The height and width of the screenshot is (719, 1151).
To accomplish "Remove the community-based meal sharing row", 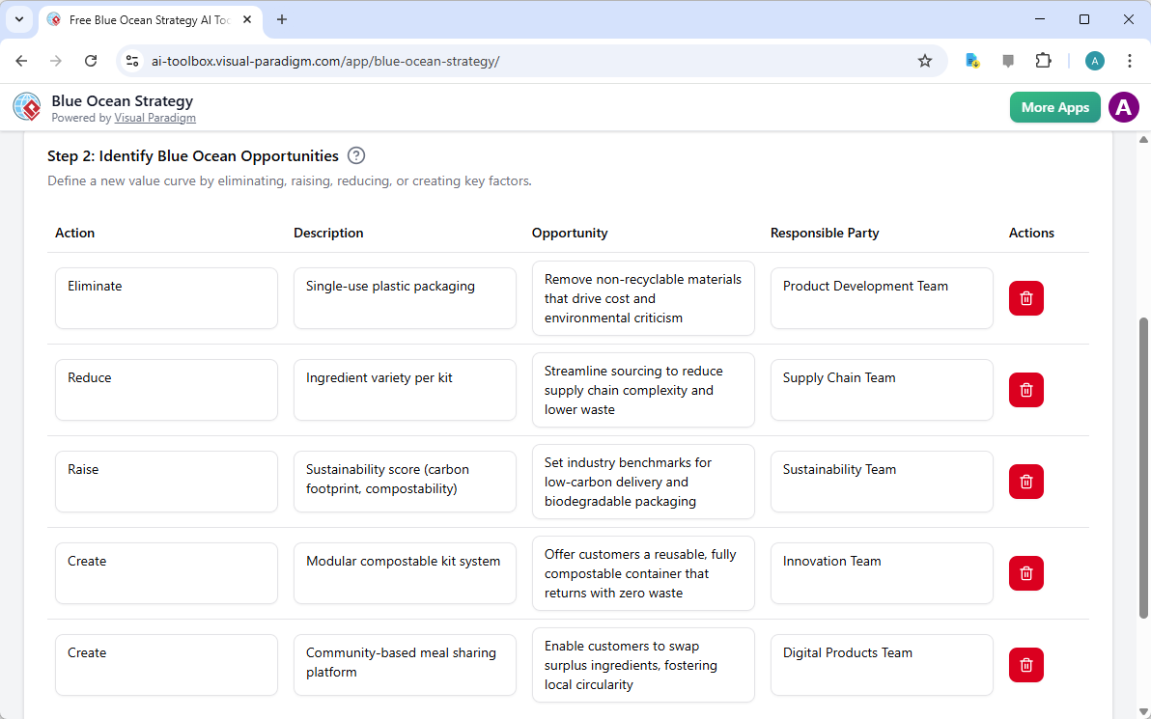I will click(1025, 665).
